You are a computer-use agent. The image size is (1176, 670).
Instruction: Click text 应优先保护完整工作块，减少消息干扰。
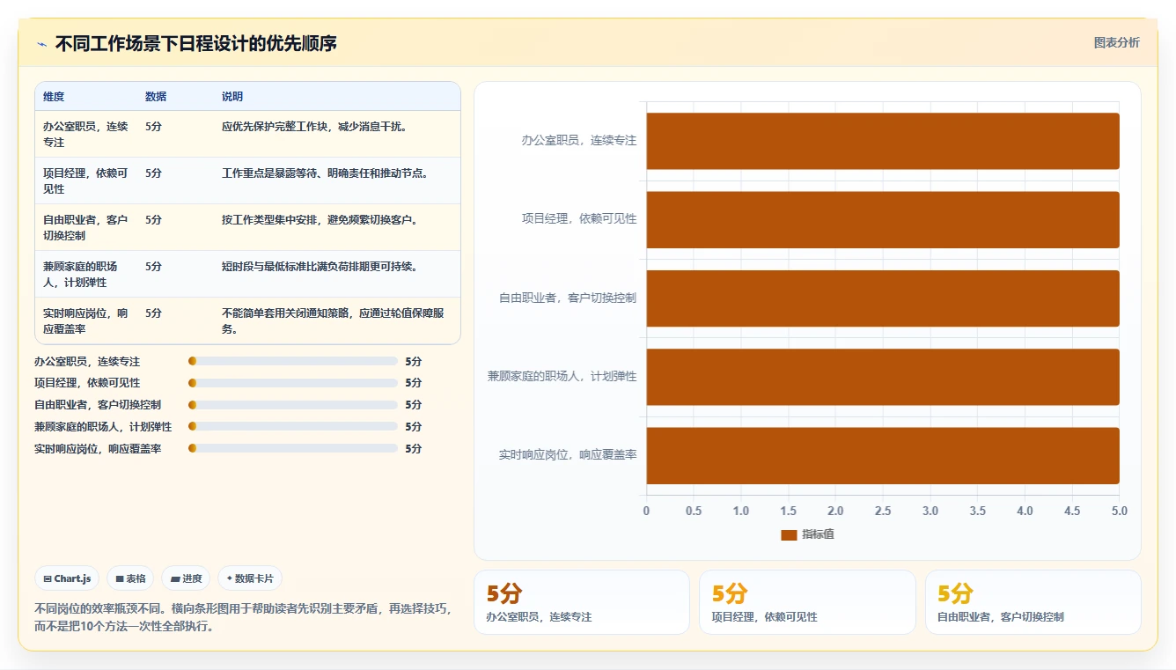point(314,126)
